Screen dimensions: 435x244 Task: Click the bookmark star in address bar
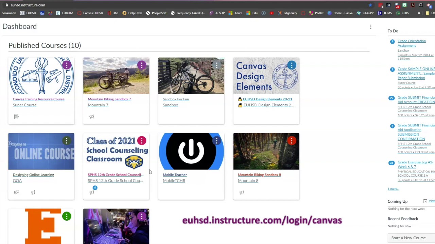[370, 5]
